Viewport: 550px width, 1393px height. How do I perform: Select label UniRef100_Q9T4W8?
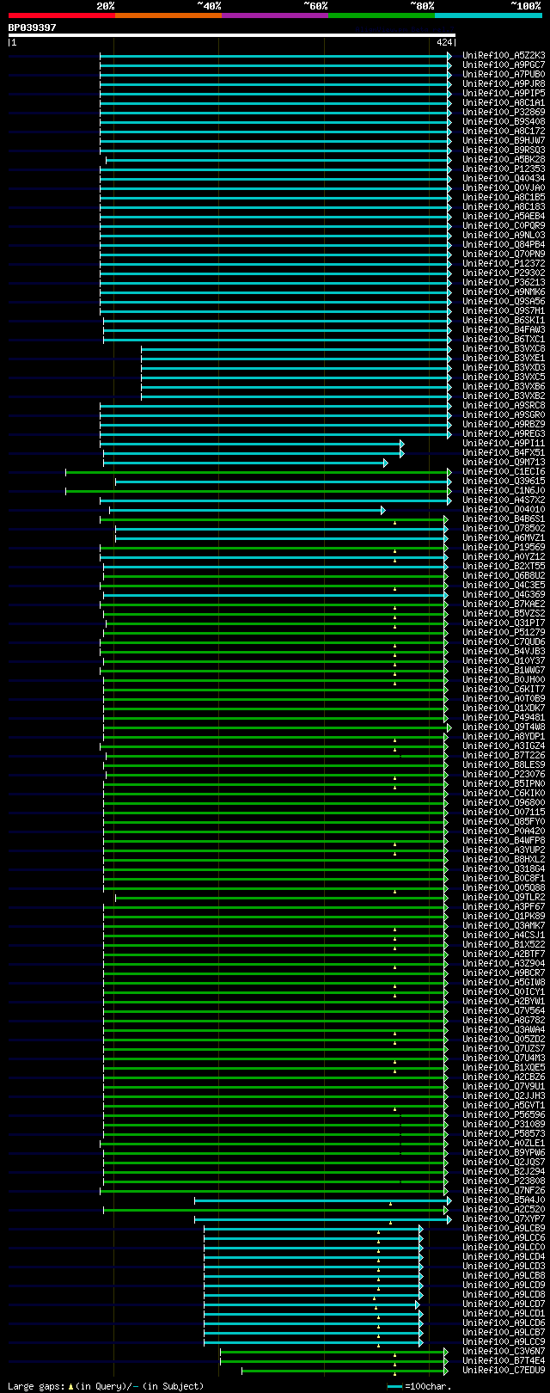(x=504, y=727)
